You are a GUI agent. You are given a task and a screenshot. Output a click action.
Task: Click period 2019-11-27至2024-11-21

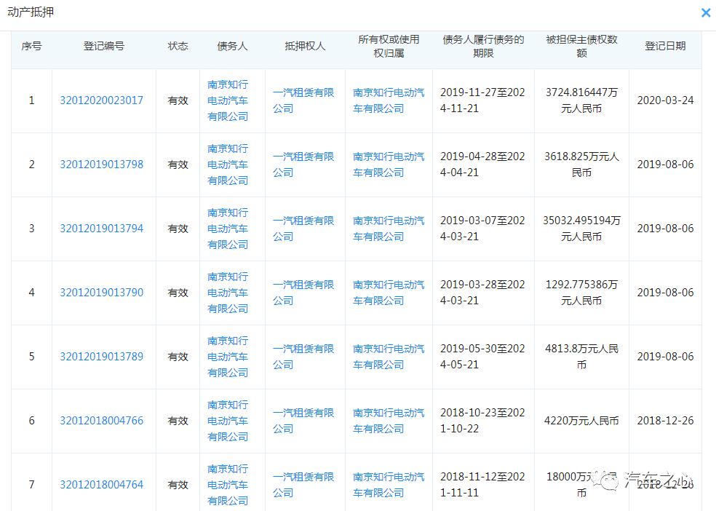(x=482, y=100)
